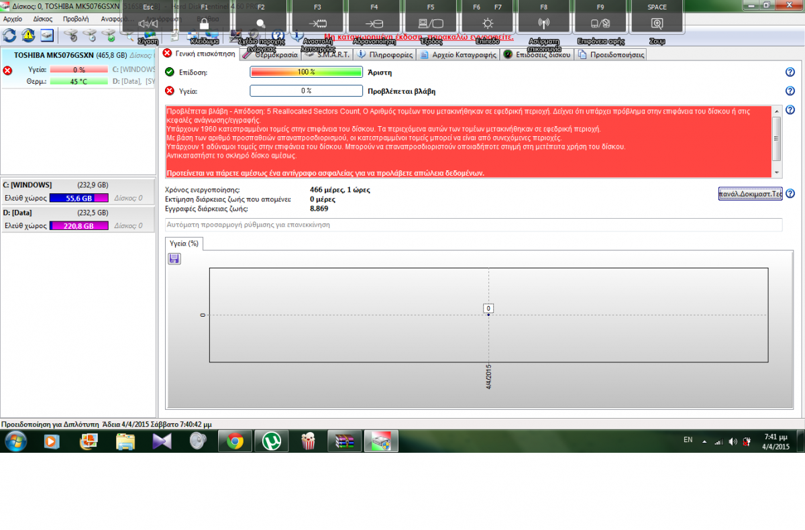Click the help icon beside Επίδοση row

(790, 72)
